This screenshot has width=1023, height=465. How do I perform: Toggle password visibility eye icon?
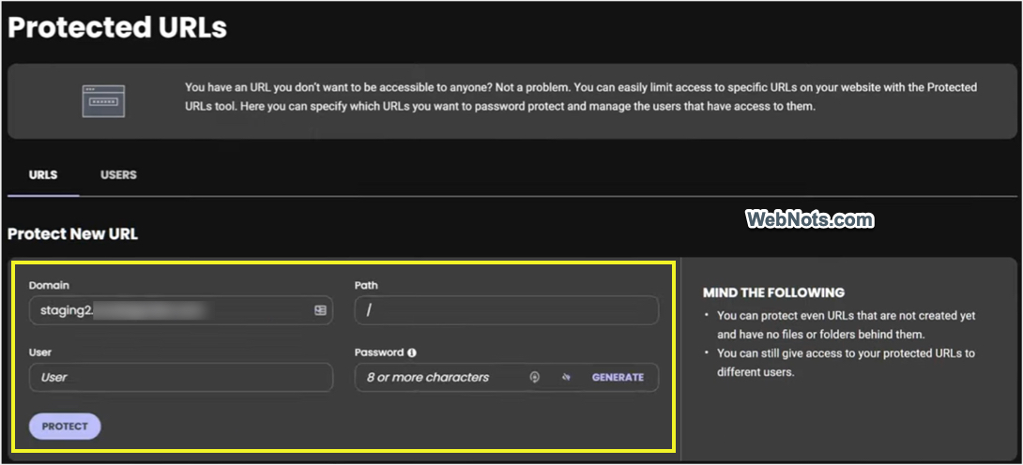pyautogui.click(x=566, y=378)
